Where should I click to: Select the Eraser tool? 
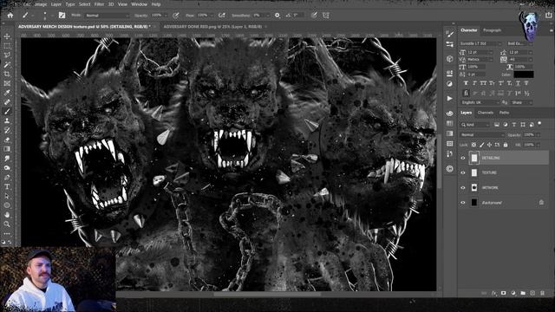7,140
